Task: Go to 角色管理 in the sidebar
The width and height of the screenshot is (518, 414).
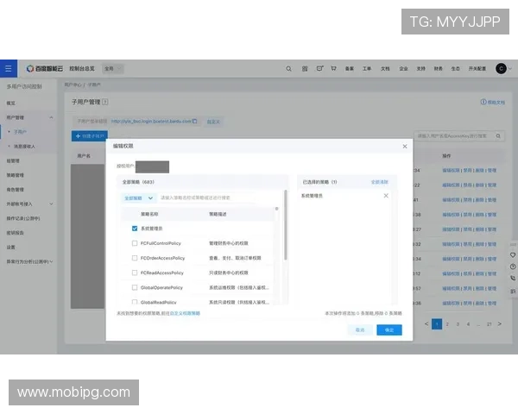Action: pyautogui.click(x=16, y=189)
